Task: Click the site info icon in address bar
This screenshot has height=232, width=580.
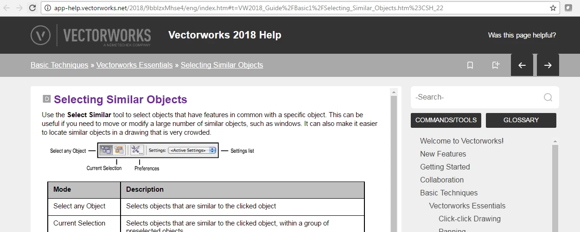Action: coord(48,8)
